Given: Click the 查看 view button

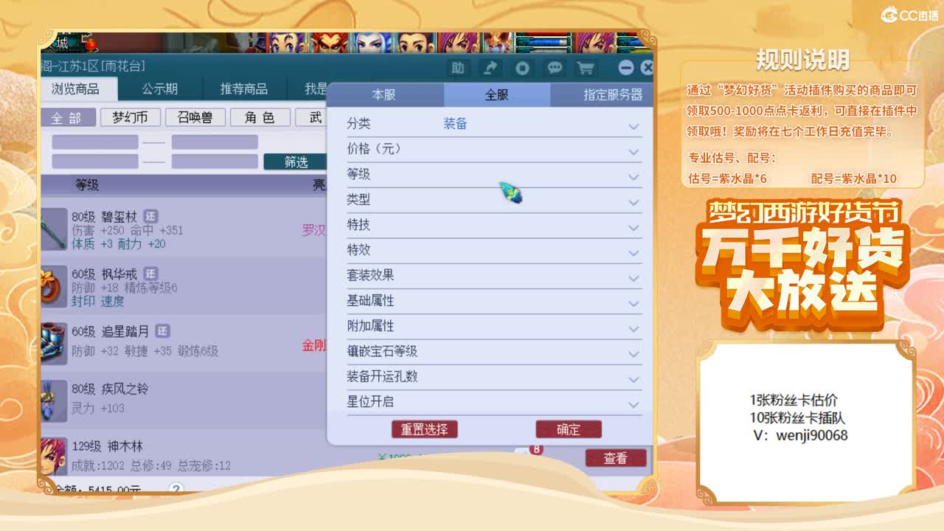Looking at the screenshot, I should 616,458.
